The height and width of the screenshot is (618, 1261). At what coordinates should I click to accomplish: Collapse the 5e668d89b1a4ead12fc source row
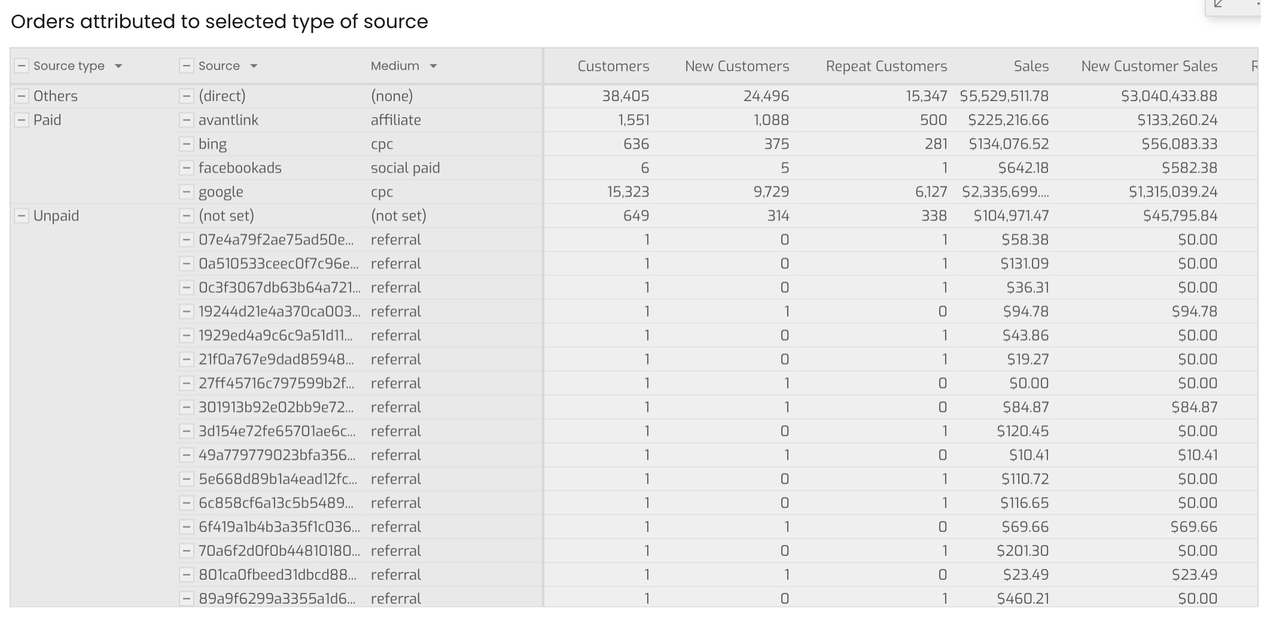187,478
